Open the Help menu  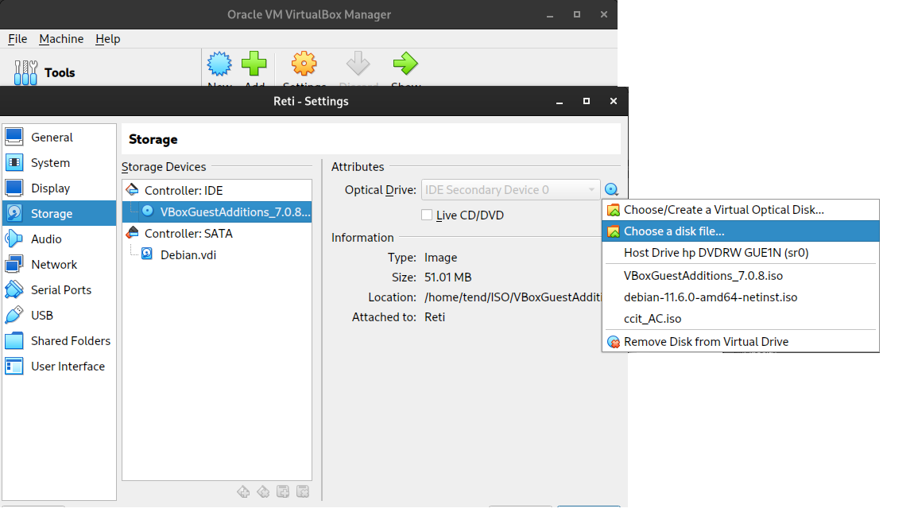(108, 39)
